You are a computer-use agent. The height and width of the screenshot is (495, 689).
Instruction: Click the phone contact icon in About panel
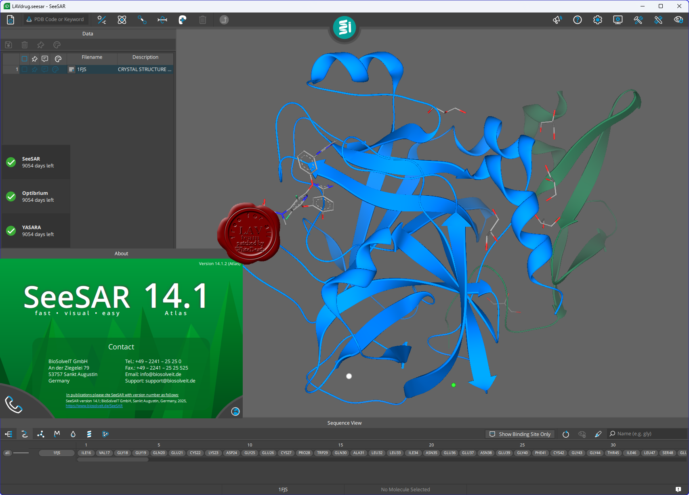[x=13, y=404]
